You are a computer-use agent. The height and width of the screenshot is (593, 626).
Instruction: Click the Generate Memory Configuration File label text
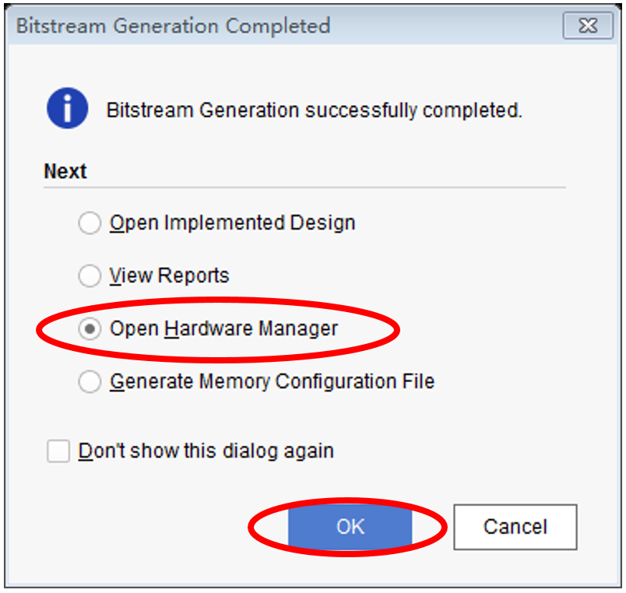(272, 381)
